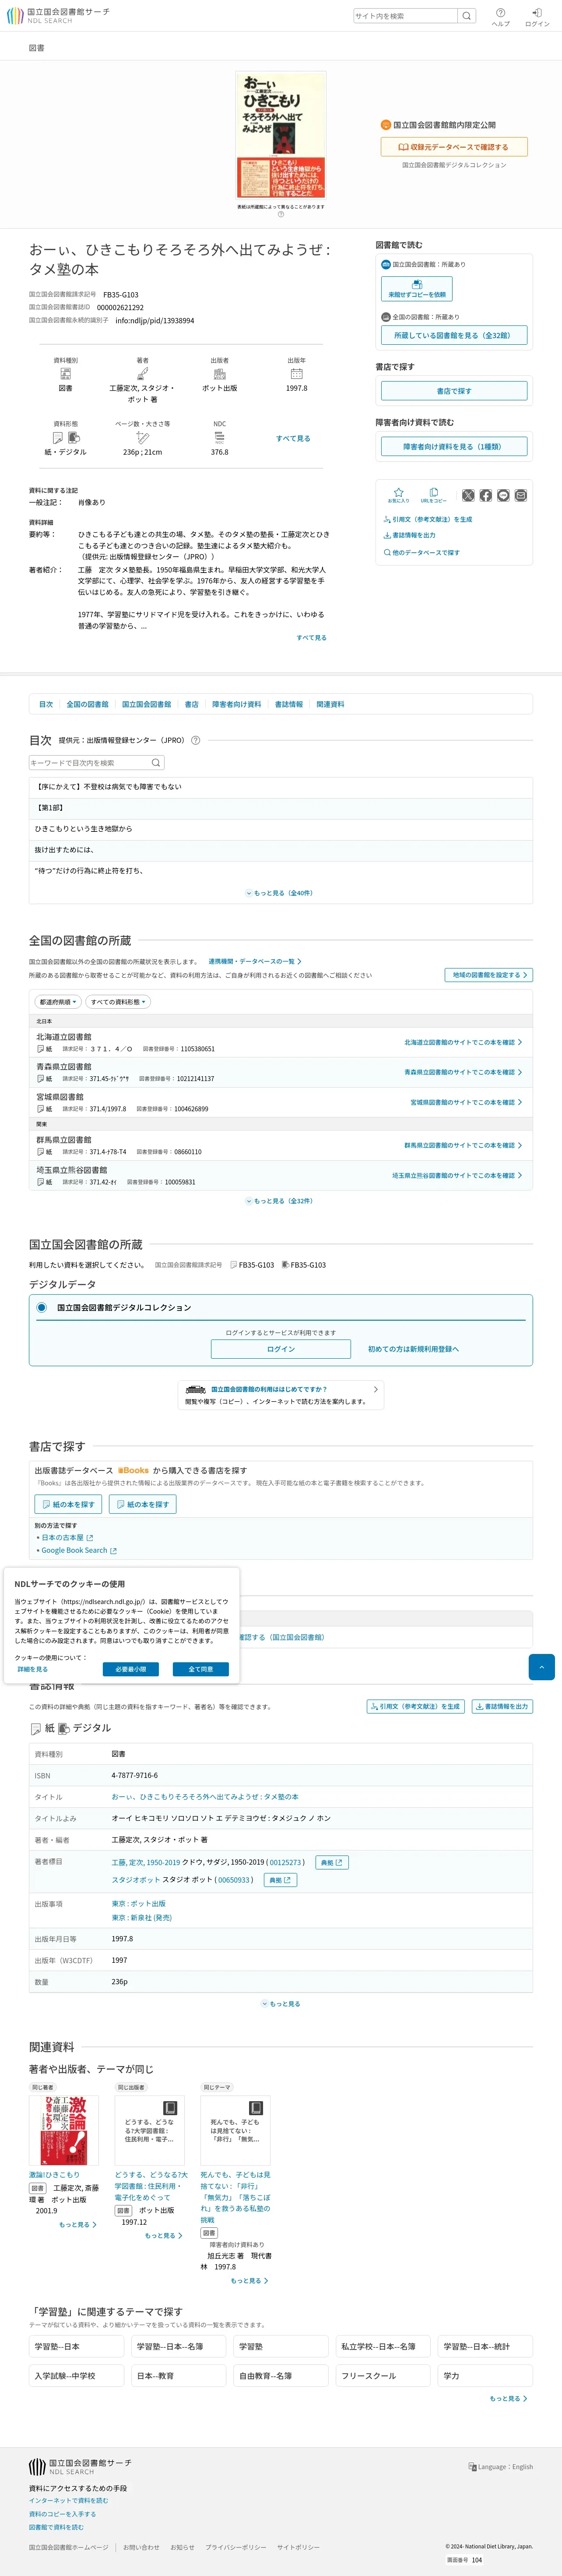Share on X (Twitter) icon

(x=468, y=495)
